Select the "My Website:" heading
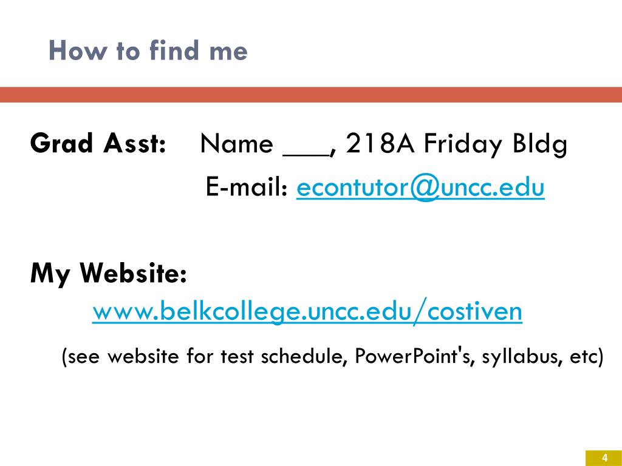The height and width of the screenshot is (466, 622). pyautogui.click(x=108, y=274)
